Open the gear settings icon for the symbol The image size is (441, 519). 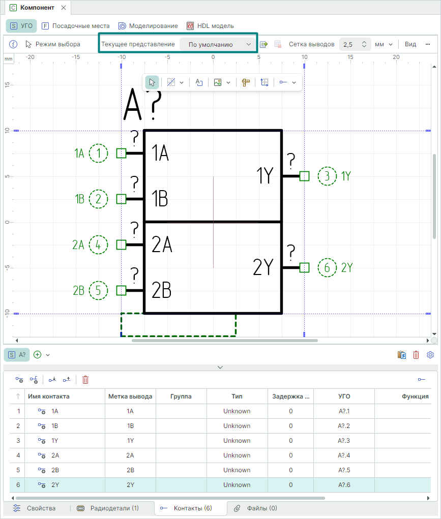click(x=430, y=355)
